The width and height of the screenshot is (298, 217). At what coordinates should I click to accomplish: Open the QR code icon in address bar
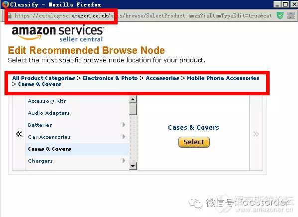[291, 15]
